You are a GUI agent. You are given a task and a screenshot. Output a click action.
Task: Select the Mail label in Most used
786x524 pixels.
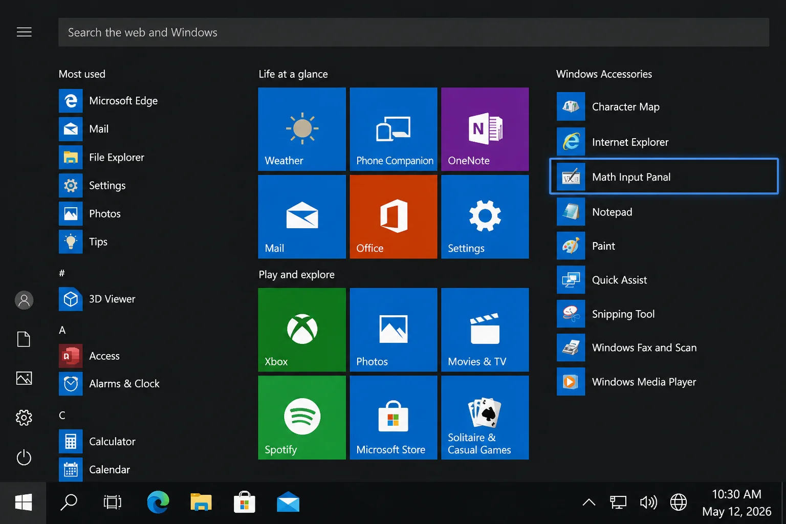pos(99,129)
